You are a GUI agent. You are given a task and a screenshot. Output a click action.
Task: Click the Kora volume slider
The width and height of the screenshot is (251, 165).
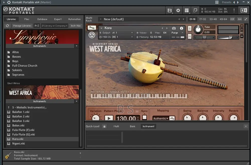coord(228,38)
